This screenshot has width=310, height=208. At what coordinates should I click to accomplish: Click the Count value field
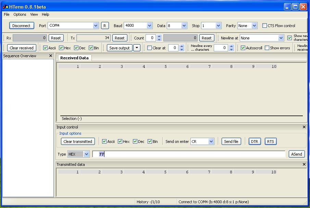click(x=151, y=38)
